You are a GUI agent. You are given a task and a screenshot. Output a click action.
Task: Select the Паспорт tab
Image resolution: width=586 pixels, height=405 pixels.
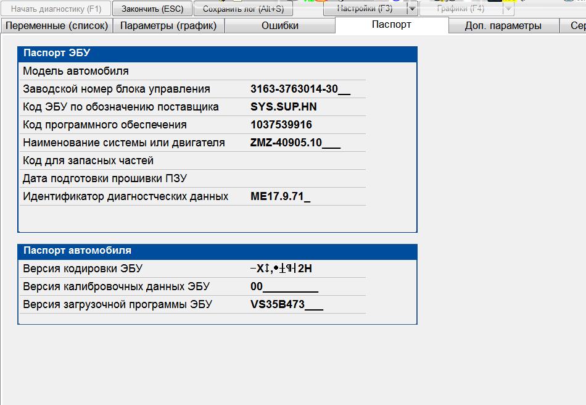point(392,25)
